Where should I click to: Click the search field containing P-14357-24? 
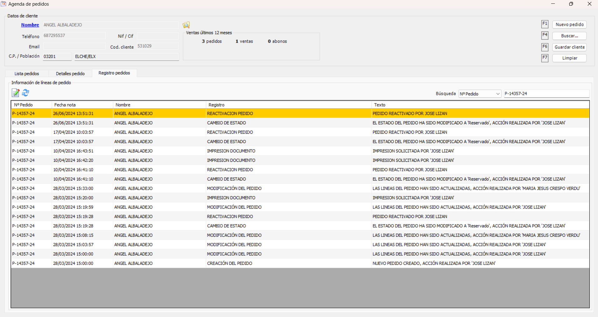pyautogui.click(x=546, y=94)
